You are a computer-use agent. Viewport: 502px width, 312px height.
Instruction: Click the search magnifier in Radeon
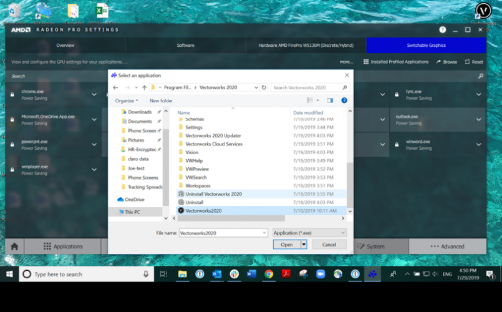[x=480, y=76]
